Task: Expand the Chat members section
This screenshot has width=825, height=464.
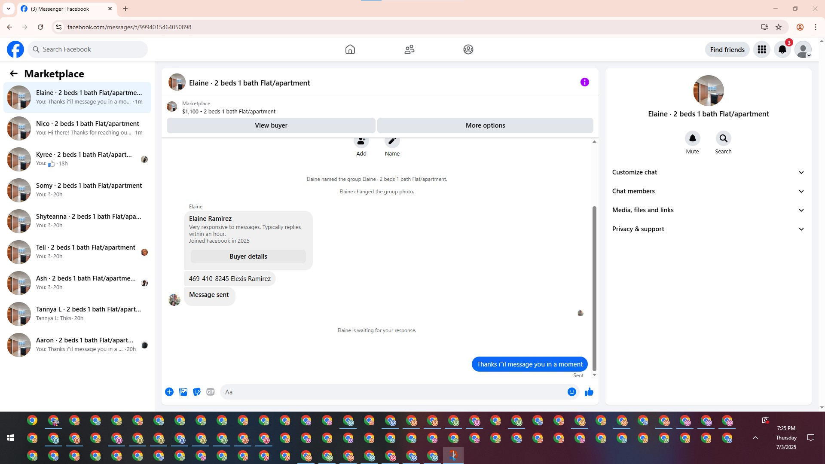Action: click(708, 191)
